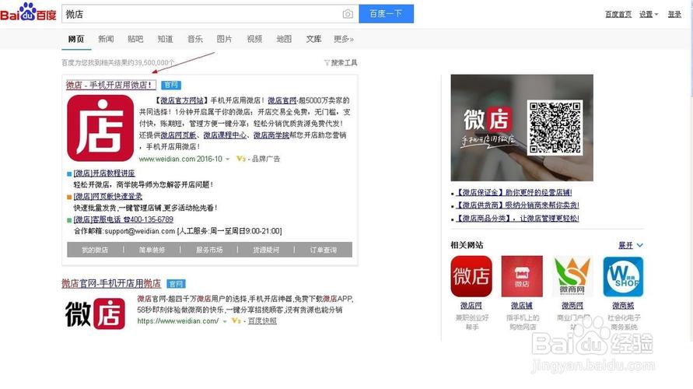This screenshot has height=389, width=693.
Task: Click the large red 店 logo image
Action: coord(100,128)
